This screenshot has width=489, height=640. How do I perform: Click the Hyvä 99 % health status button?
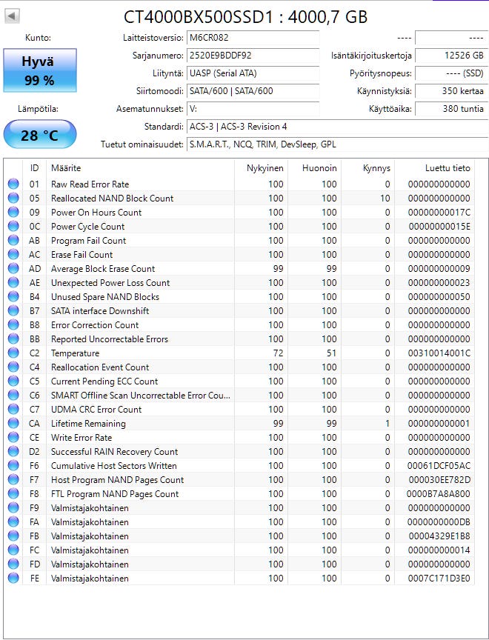[40, 70]
